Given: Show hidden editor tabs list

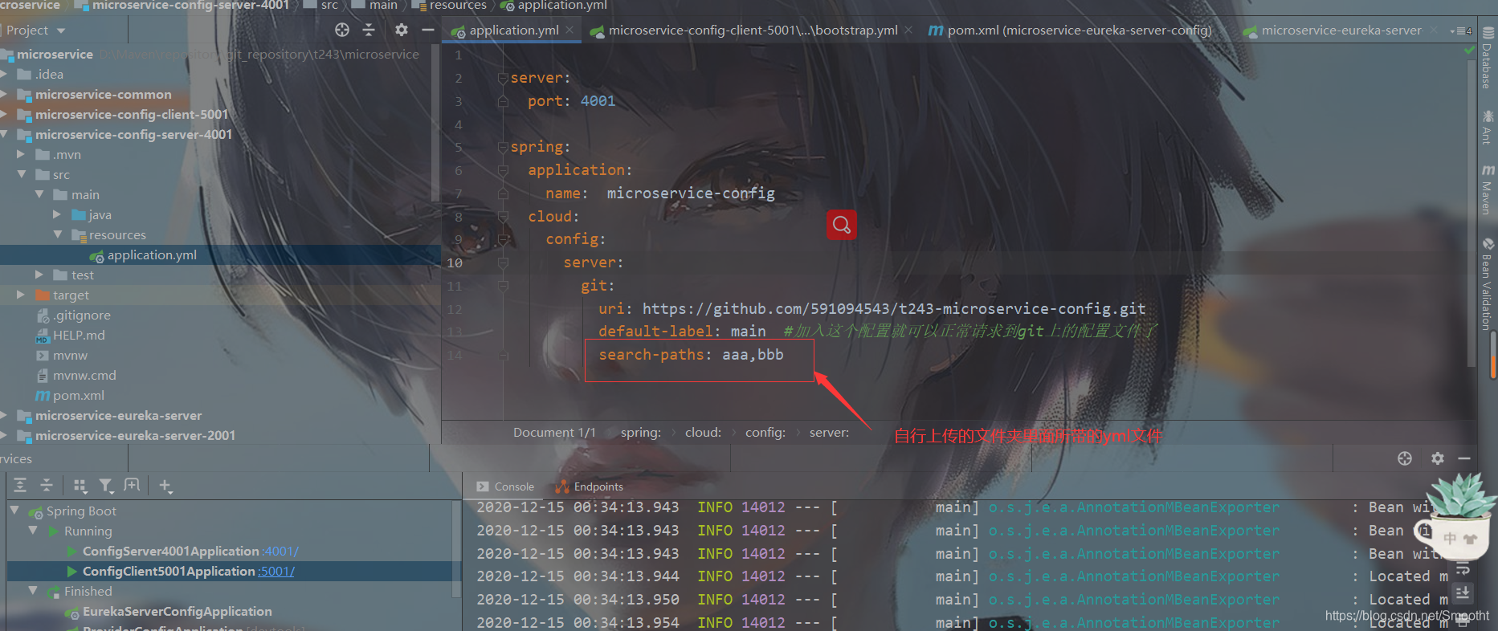Looking at the screenshot, I should (x=1461, y=31).
